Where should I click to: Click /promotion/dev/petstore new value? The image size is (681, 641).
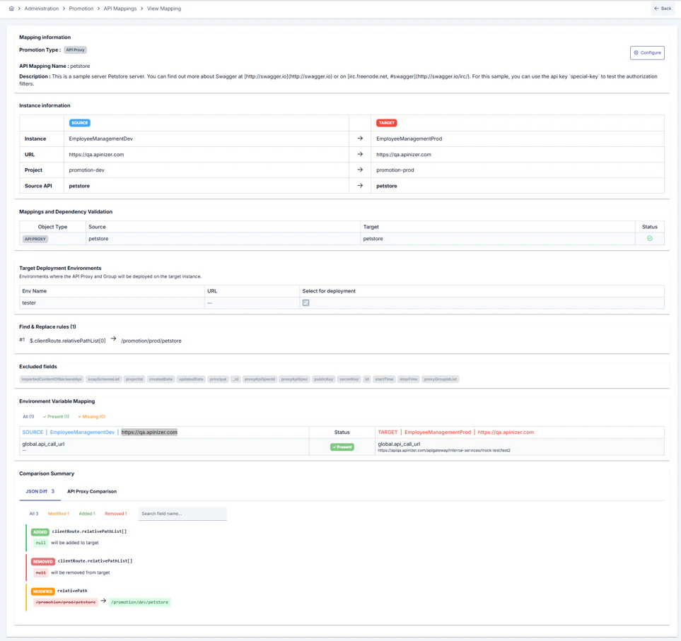point(139,602)
